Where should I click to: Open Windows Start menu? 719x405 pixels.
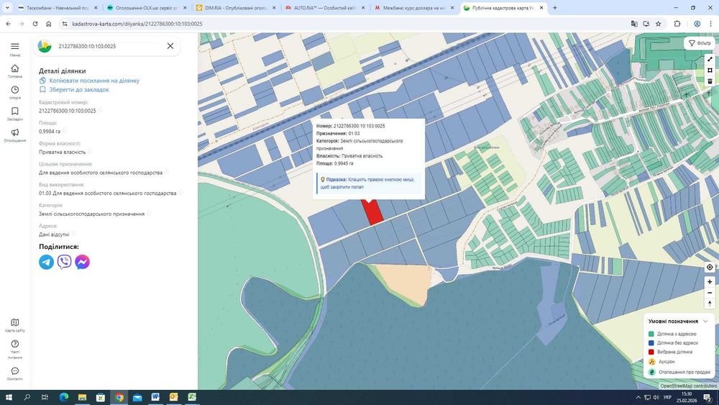(x=9, y=397)
